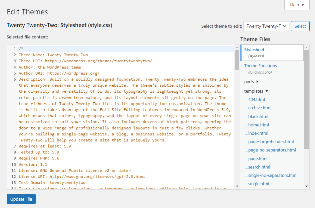Open page-large-header.html
315x208 pixels.
pyautogui.click(x=271, y=141)
